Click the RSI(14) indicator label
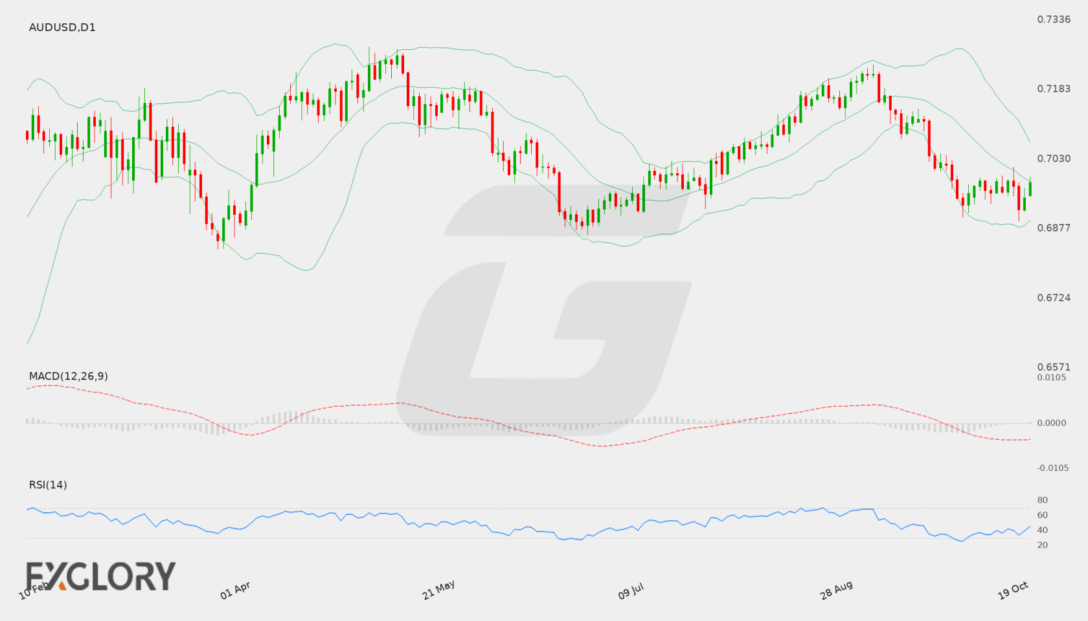This screenshot has width=1088, height=621. (x=48, y=485)
